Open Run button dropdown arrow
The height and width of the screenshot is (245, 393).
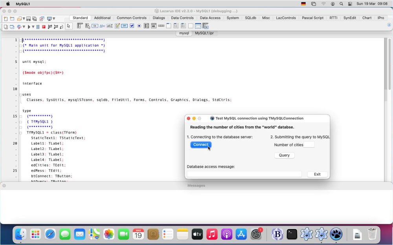click(x=33, y=27)
